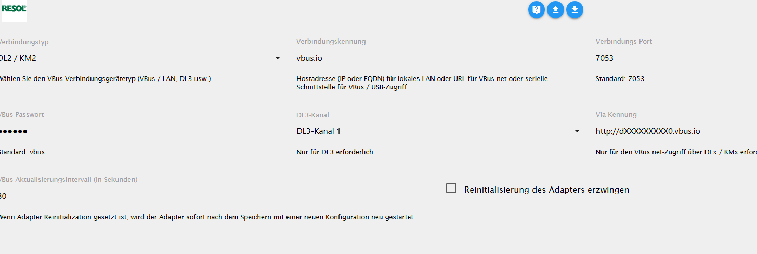Viewport: 757px width, 254px height.
Task: Click the RESOL logo image
Action: [14, 11]
